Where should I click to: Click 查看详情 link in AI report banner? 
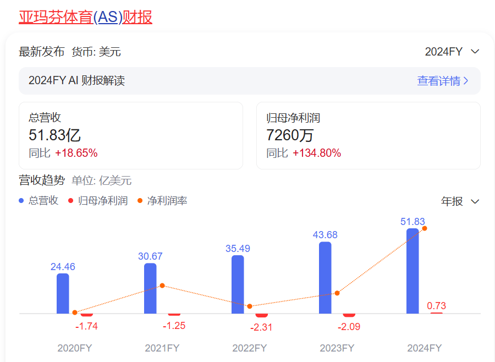pos(438,81)
